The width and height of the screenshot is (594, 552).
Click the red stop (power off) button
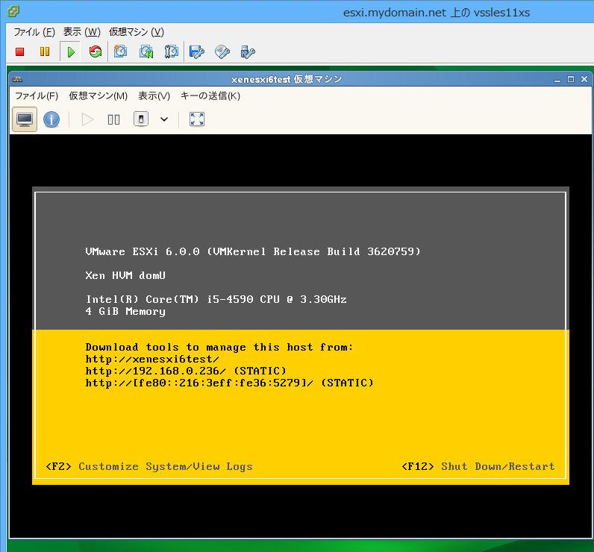click(x=20, y=51)
